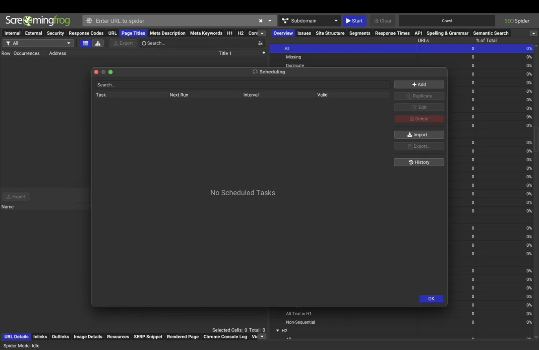Screen dimensions: 539x350
Task: Open the H1 tab
Action: pos(230,33)
